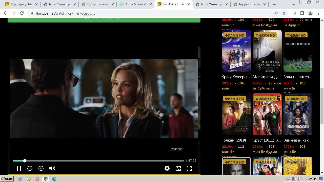
Task: Open Microsoft Edge from taskbar
Action: [x=54, y=179]
